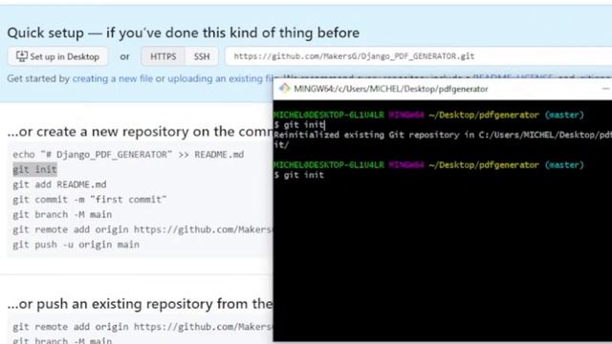Click the highlighted git init line
Viewport: 612px width, 344px height.
click(x=34, y=169)
